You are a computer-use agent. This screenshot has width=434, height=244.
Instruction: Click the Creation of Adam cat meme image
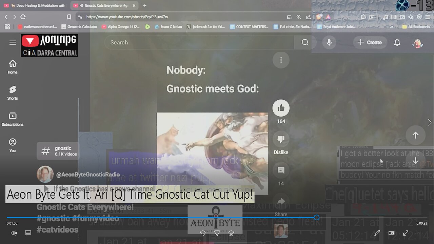[x=212, y=154]
